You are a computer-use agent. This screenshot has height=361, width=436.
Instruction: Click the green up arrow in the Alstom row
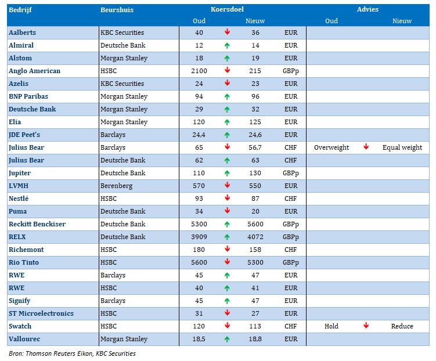click(x=227, y=58)
